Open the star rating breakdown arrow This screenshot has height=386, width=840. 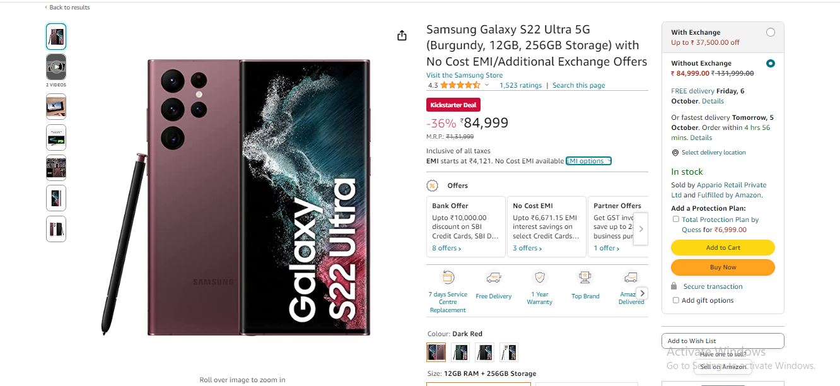(x=486, y=85)
